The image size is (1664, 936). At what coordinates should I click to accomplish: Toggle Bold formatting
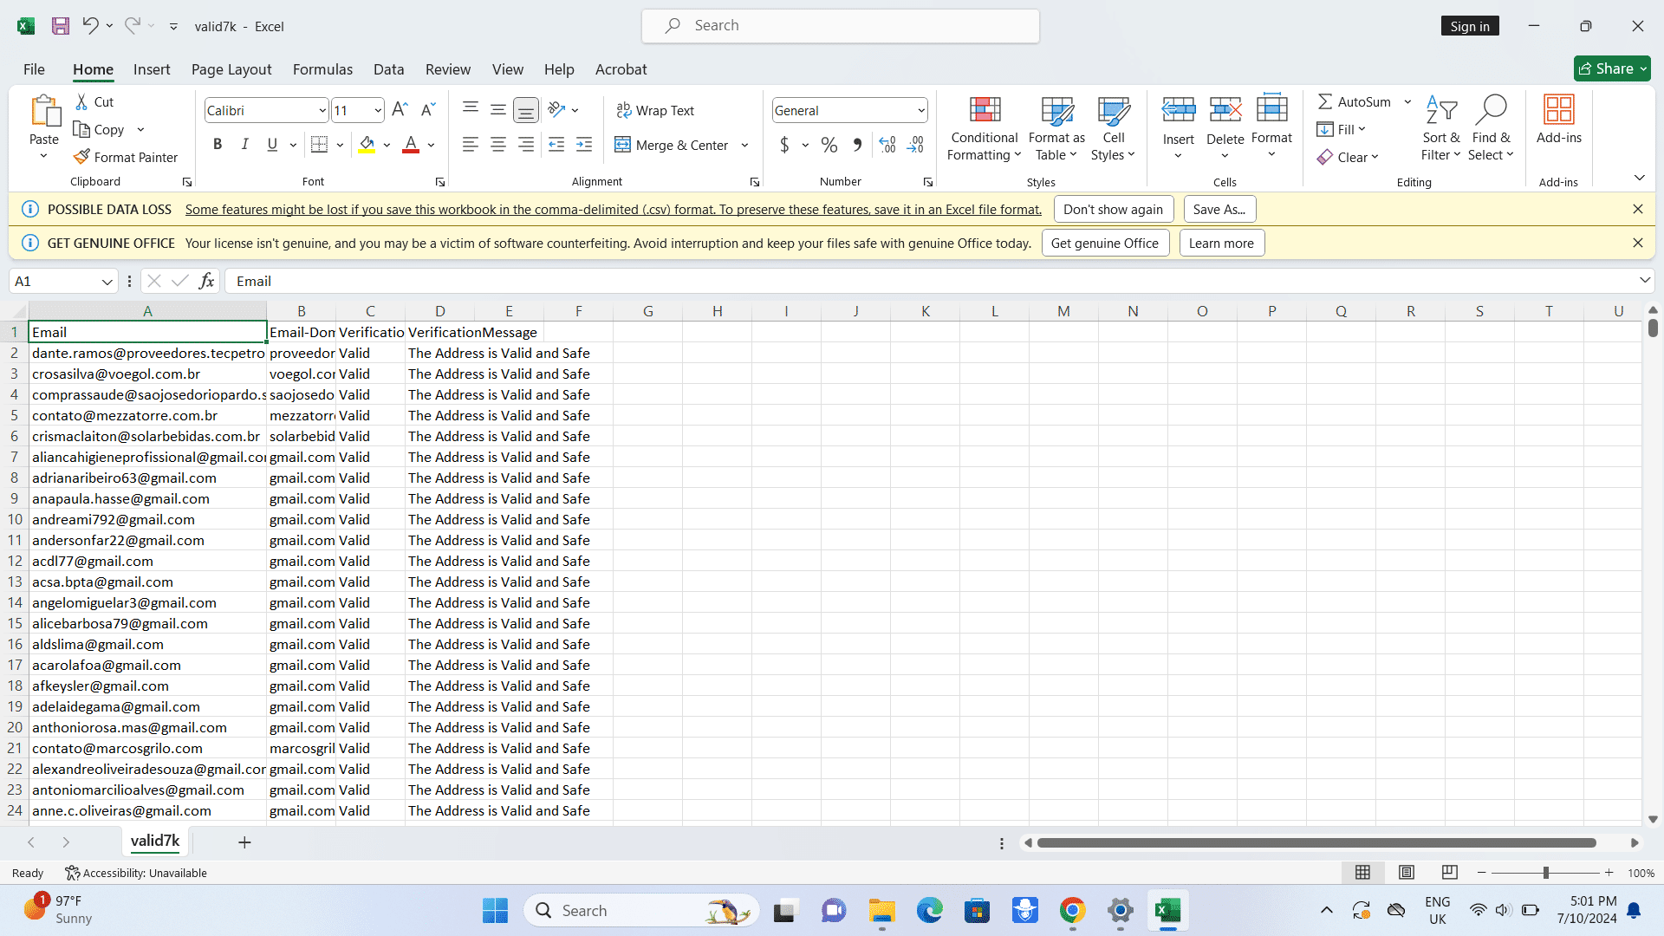tap(218, 145)
